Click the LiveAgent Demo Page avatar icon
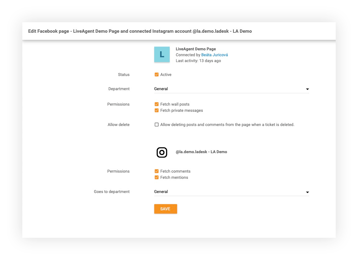The width and height of the screenshot is (358, 260). click(x=162, y=54)
